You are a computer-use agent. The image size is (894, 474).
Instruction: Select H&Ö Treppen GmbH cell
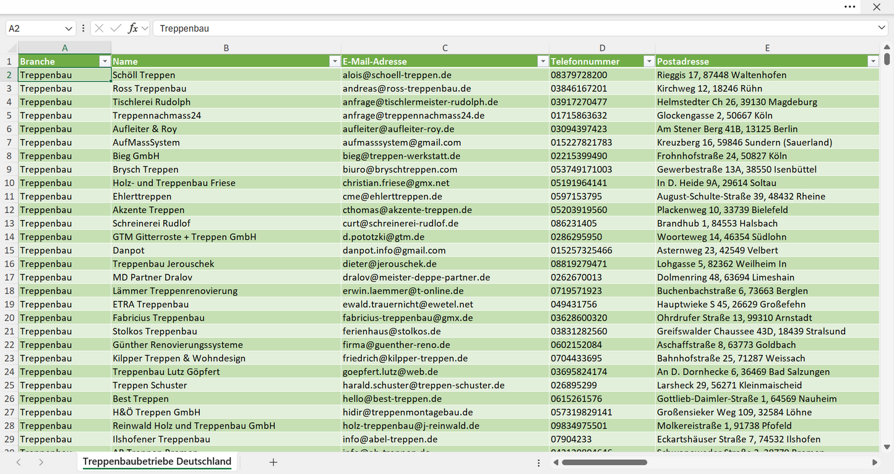click(x=226, y=412)
